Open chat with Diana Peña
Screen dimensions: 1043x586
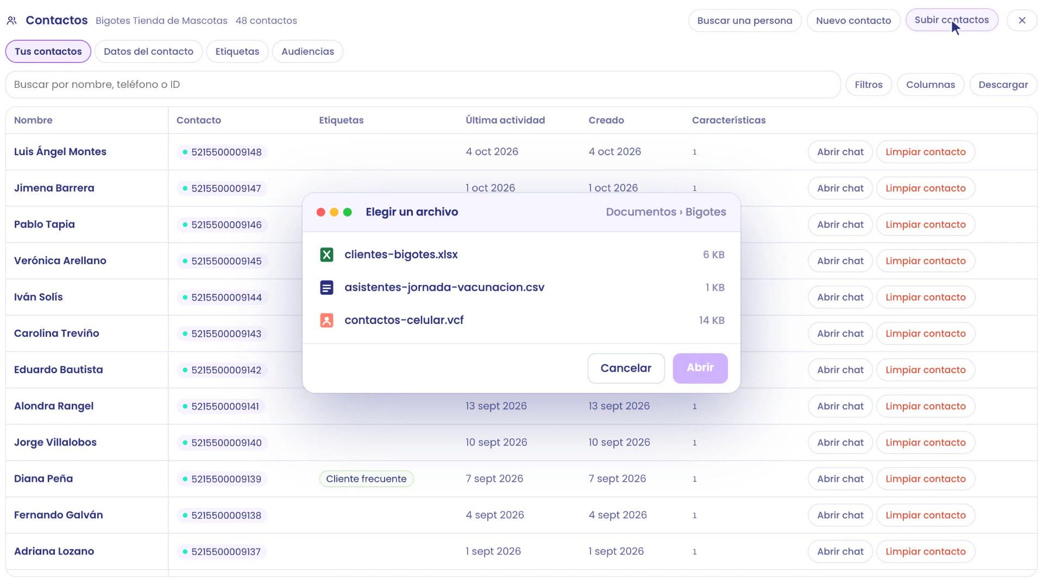pyautogui.click(x=840, y=479)
